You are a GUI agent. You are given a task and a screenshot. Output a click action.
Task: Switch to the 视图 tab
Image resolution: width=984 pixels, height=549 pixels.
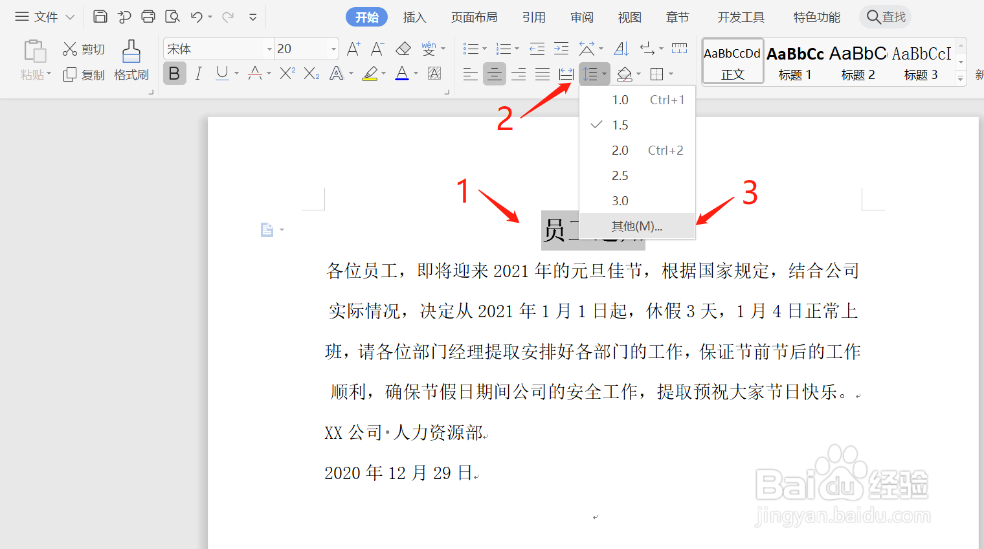(x=629, y=17)
